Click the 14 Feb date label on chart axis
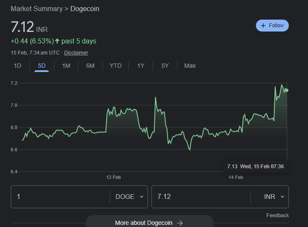Screen dimensions: 308x227 (236, 178)
